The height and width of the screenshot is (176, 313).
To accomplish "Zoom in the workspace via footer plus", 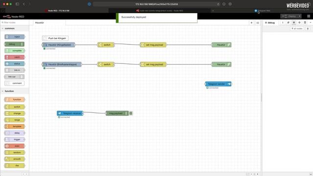I will tap(258, 174).
